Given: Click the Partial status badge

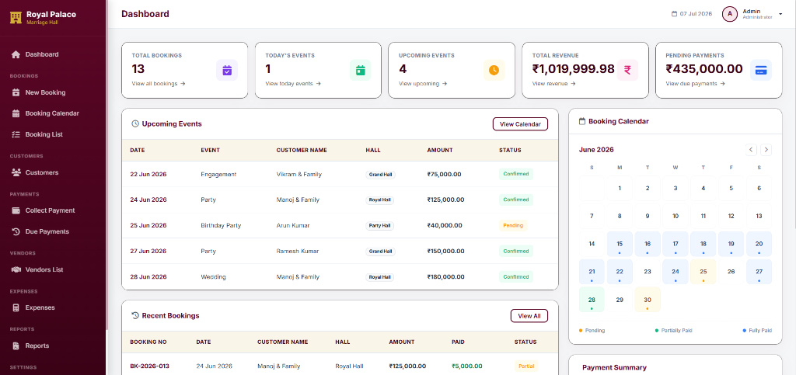Looking at the screenshot, I should 526,366.
